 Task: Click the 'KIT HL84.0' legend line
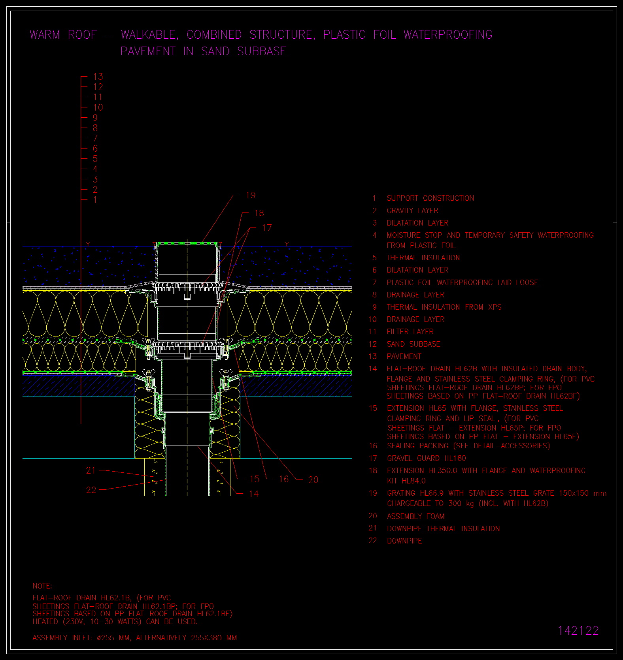(x=406, y=481)
